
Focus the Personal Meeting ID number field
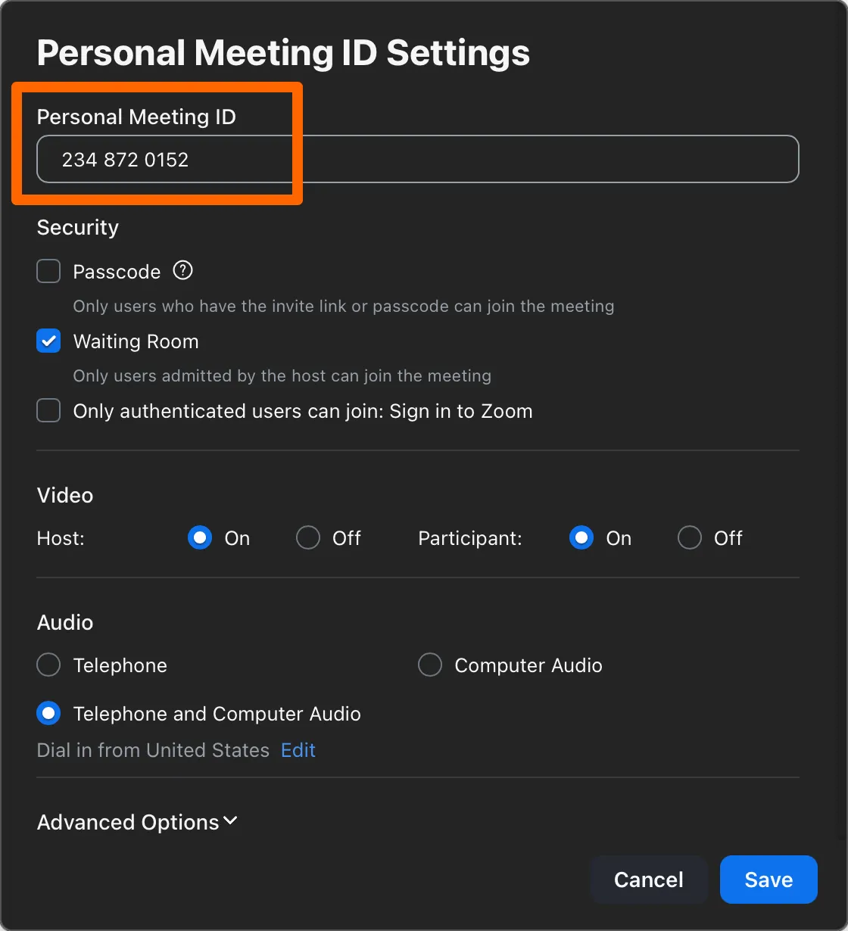tap(418, 159)
